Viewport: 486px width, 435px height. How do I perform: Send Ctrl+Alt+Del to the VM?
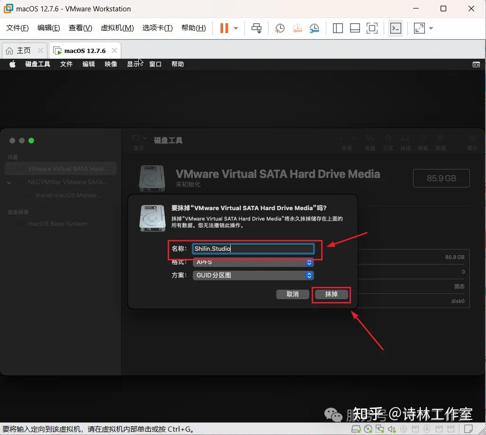tap(256, 28)
